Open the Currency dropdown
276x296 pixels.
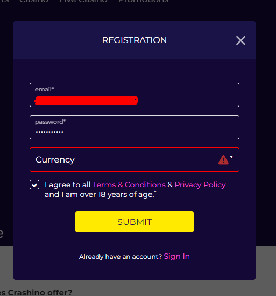135,159
